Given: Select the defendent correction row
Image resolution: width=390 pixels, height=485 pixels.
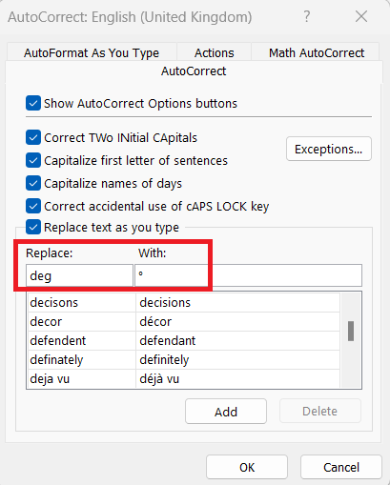Looking at the screenshot, I should [184, 340].
